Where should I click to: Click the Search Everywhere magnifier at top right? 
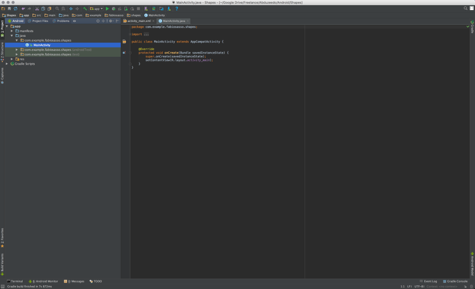point(465,8)
